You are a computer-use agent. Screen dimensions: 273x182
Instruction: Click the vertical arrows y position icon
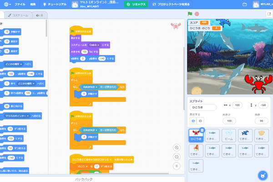(251, 105)
